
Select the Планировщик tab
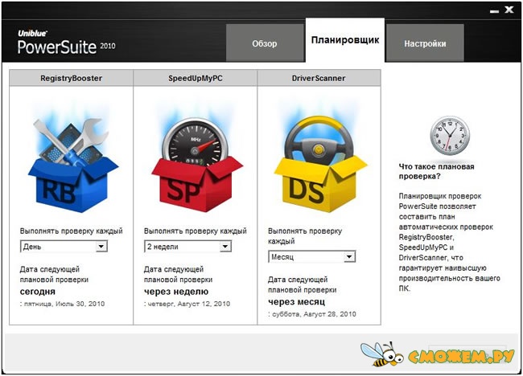(x=345, y=40)
